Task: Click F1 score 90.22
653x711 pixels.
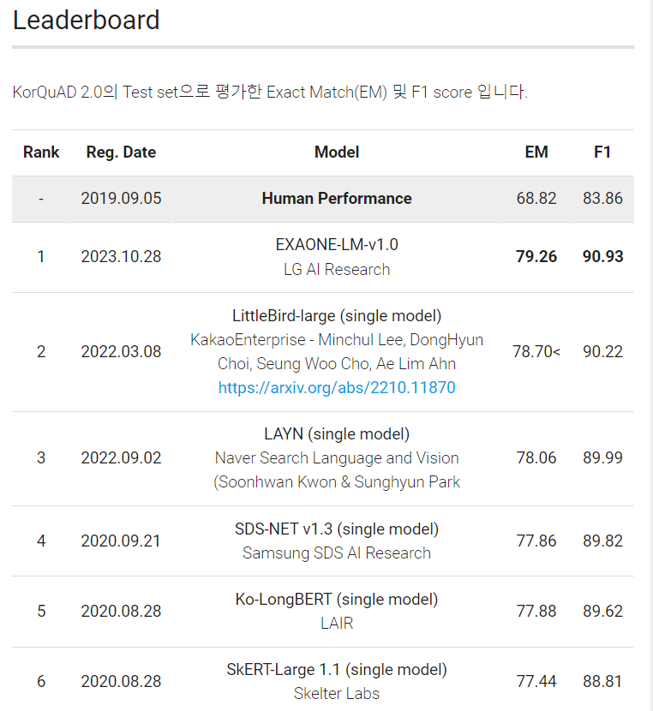Action: (x=602, y=352)
